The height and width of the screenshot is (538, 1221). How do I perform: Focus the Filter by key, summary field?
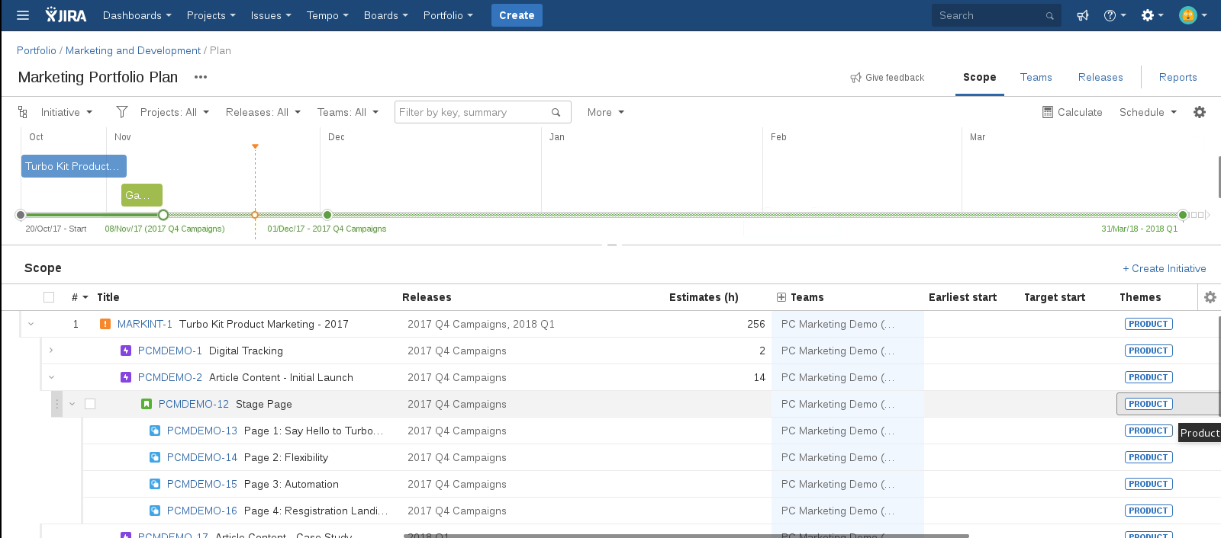(483, 112)
